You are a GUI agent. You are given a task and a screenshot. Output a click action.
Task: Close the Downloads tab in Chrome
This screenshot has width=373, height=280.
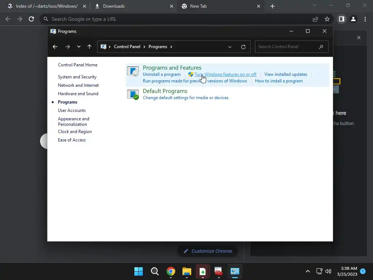pos(172,6)
